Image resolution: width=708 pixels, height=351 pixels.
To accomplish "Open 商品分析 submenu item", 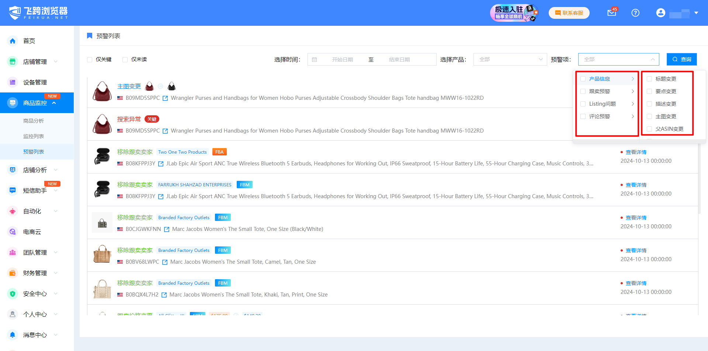I will click(x=34, y=121).
